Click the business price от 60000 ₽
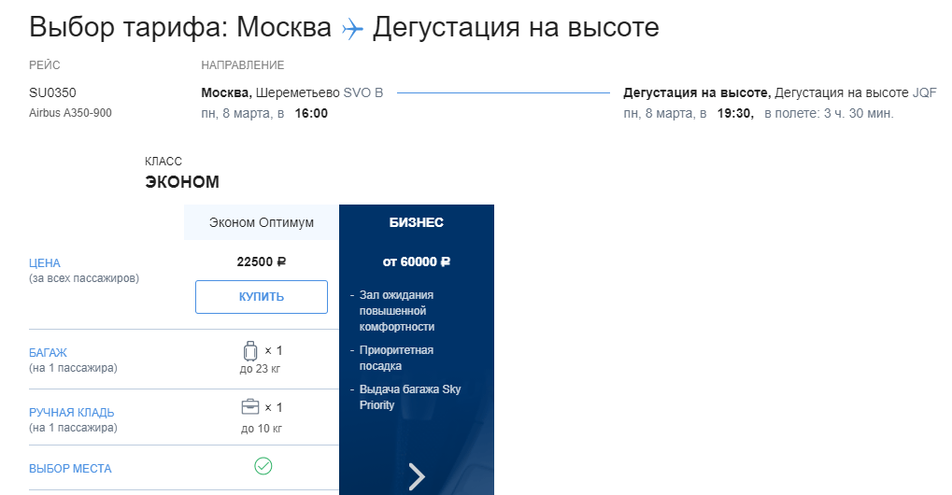Viewport: 952px width, 495px height. point(417,262)
